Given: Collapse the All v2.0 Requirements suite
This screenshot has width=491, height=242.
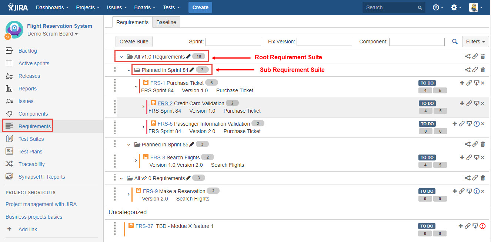Looking at the screenshot, I should coord(121,179).
